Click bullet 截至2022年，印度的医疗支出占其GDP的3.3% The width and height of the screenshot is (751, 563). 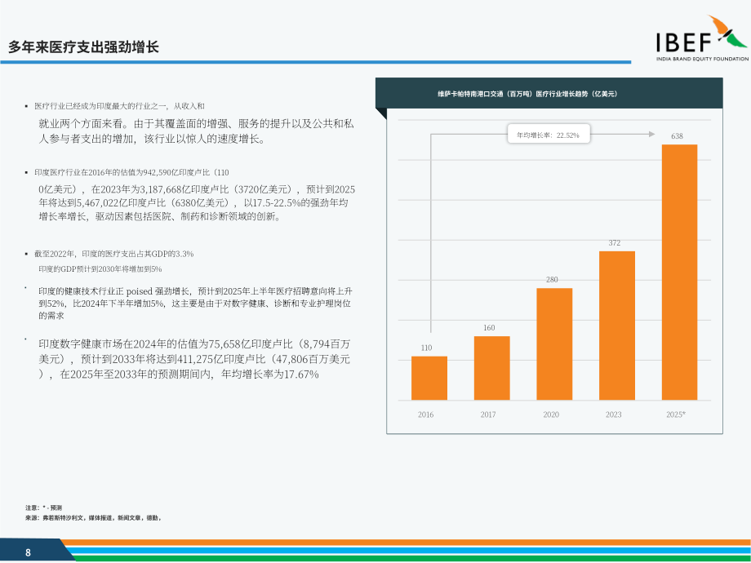(x=114, y=255)
